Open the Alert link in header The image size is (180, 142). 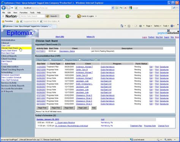[x=60, y=37]
